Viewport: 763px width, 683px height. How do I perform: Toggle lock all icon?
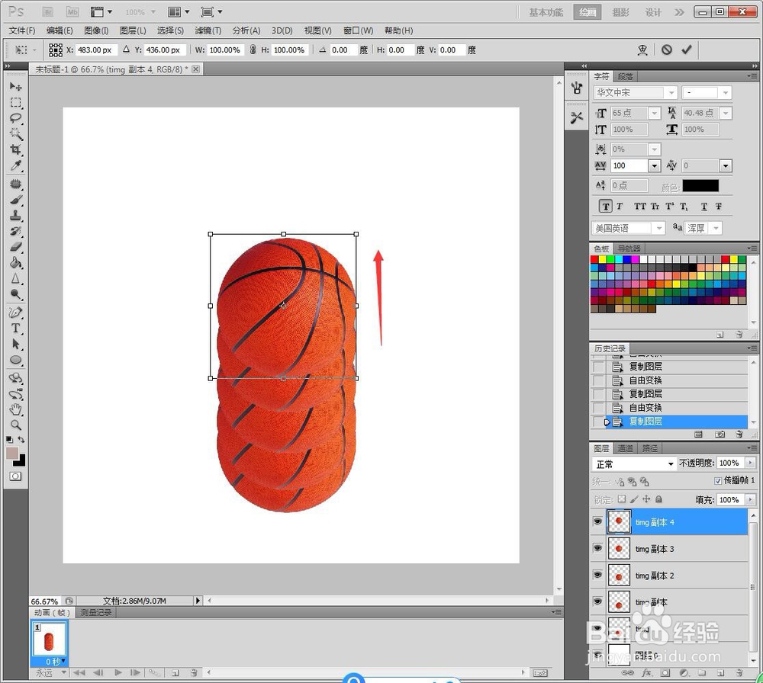[658, 499]
